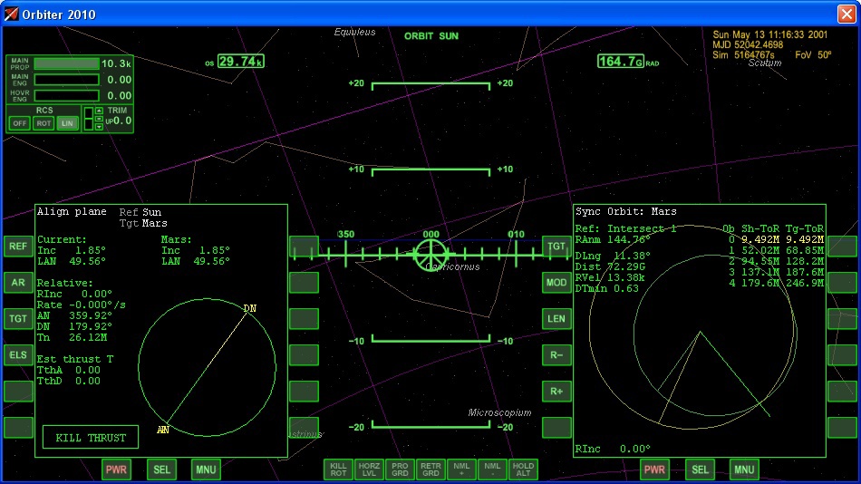
Task: Click TGT button on the right MFD
Action: point(556,247)
